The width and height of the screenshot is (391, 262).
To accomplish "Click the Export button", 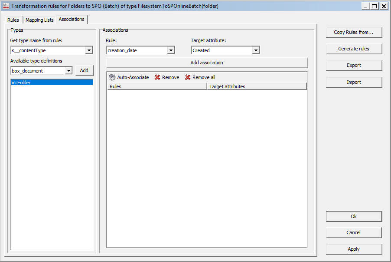I will coord(354,65).
